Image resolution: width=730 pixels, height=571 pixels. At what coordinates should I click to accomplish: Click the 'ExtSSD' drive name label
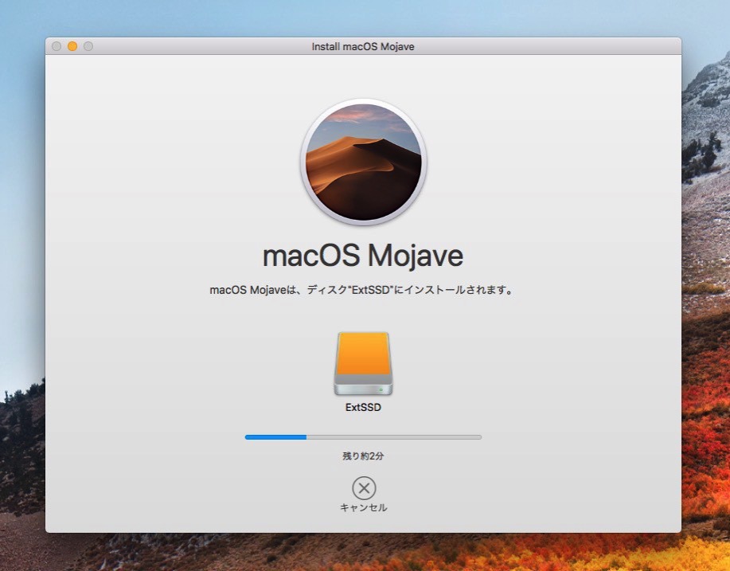pos(363,408)
